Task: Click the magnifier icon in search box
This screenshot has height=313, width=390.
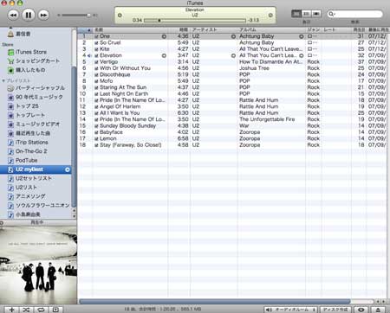Action: click(x=332, y=14)
